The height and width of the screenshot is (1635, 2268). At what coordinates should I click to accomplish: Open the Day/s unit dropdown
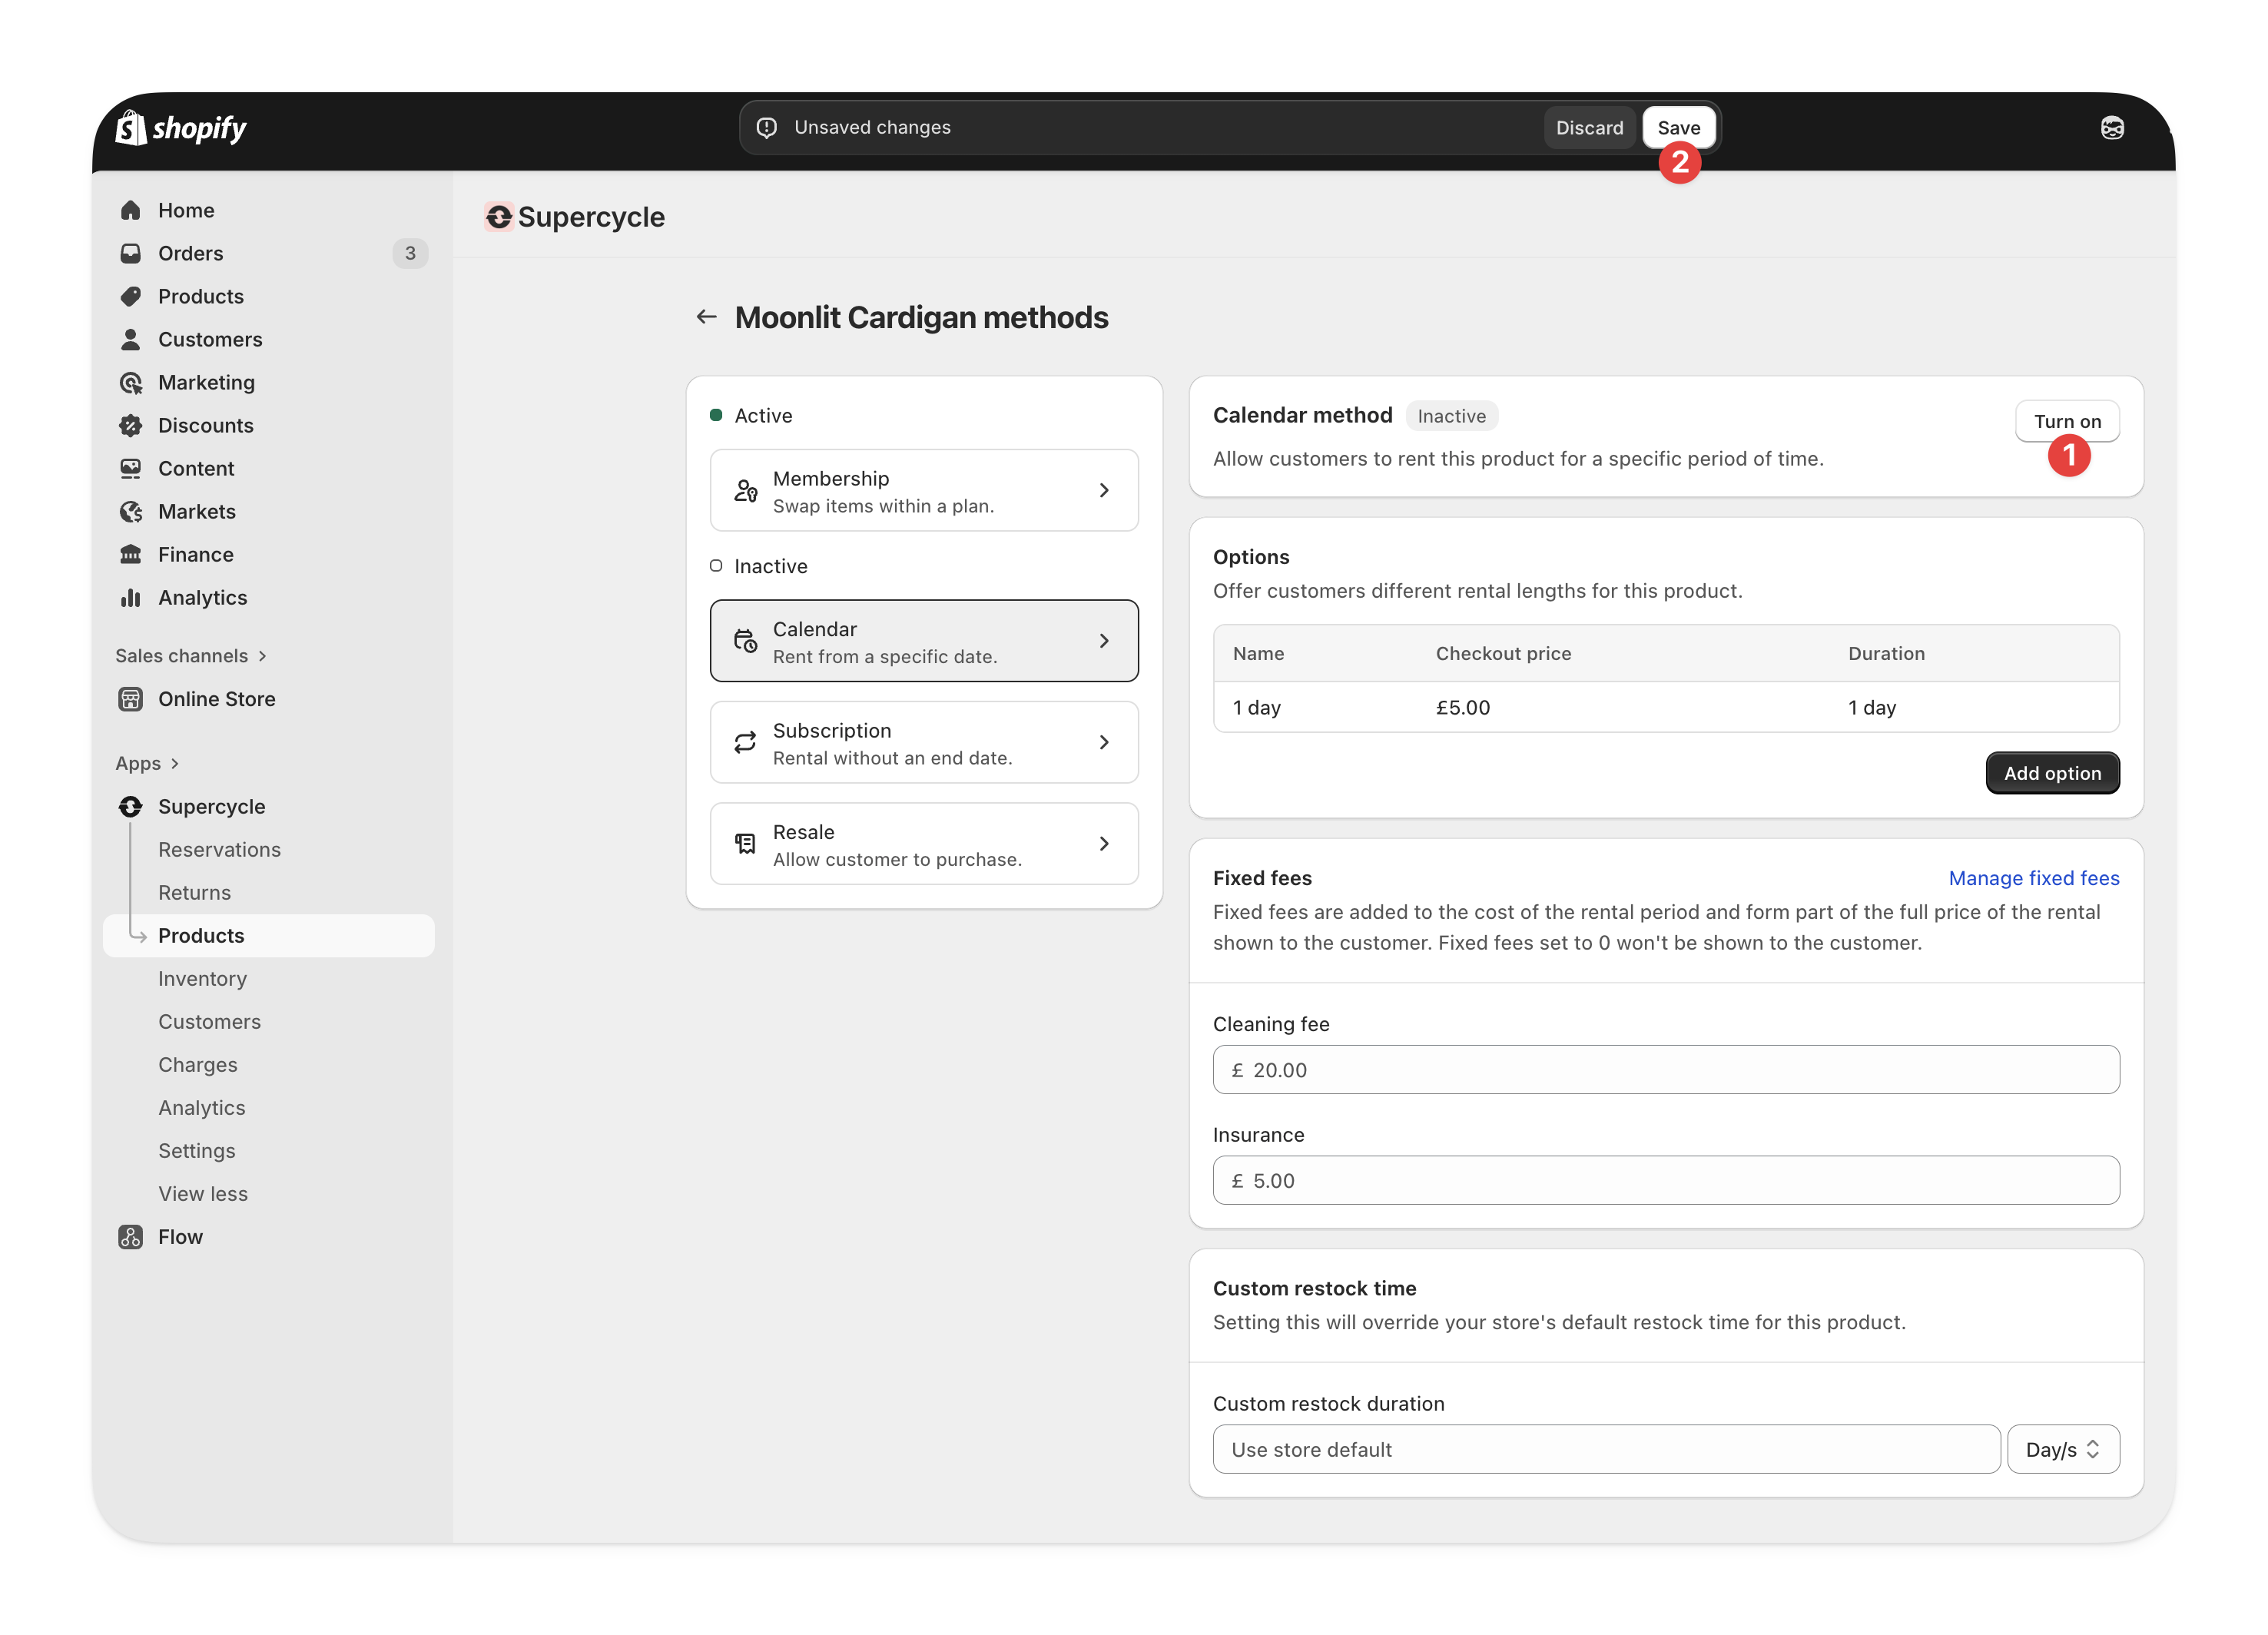point(2062,1449)
